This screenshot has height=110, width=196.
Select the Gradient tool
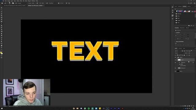click(x=2, y=31)
